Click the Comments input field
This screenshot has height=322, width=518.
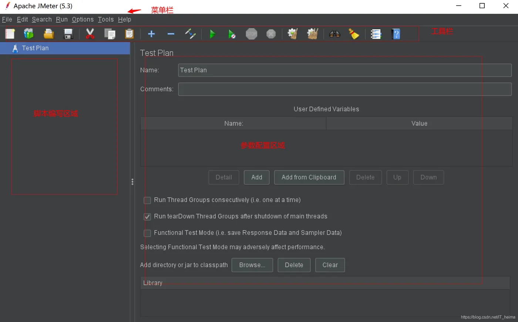pyautogui.click(x=345, y=89)
